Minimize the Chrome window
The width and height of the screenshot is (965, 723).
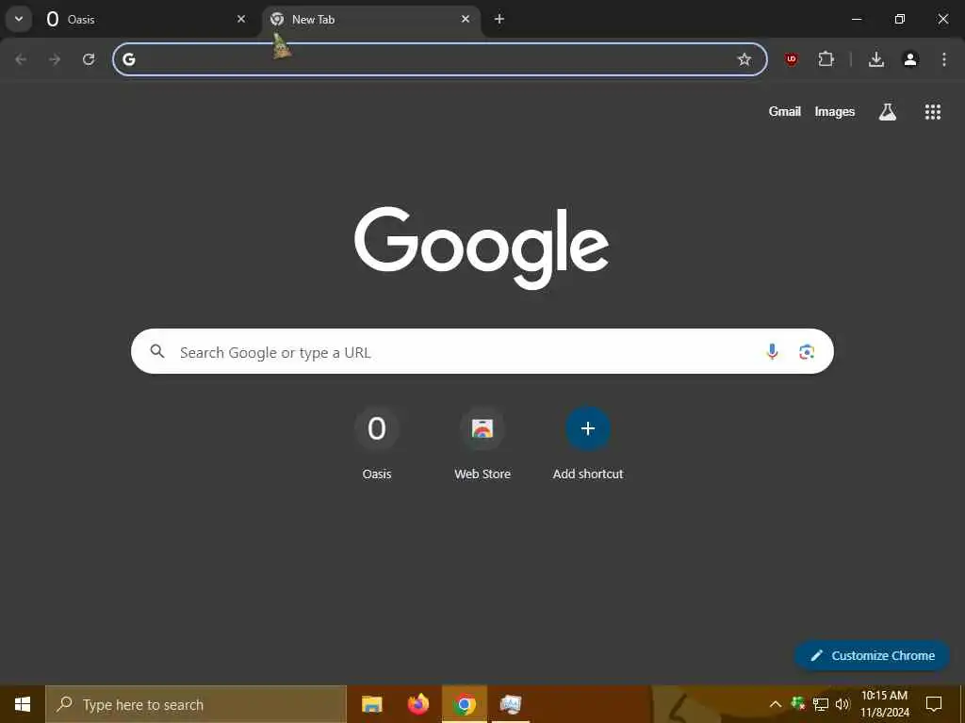click(x=856, y=19)
